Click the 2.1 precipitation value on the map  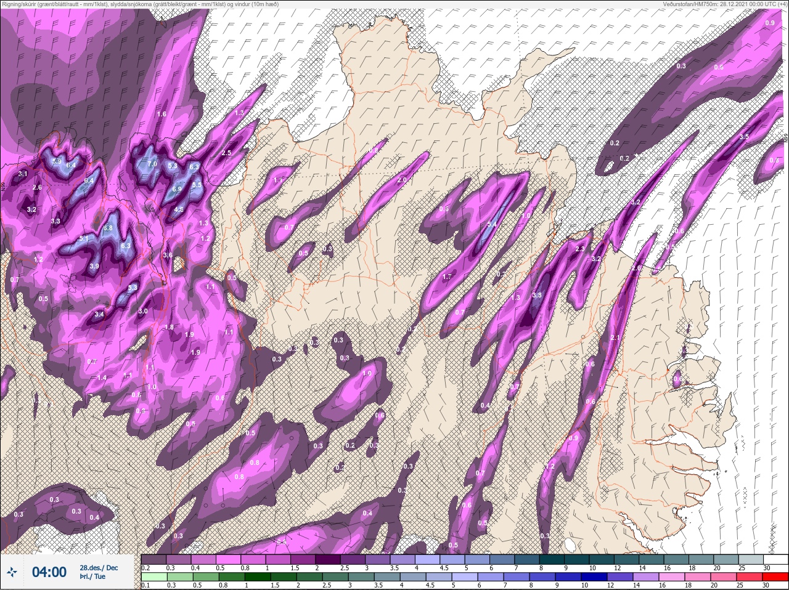pyautogui.click(x=615, y=338)
